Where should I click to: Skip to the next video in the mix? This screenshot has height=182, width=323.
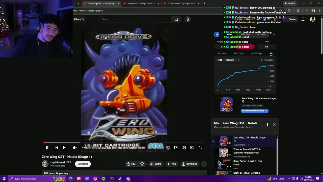tap(65, 148)
